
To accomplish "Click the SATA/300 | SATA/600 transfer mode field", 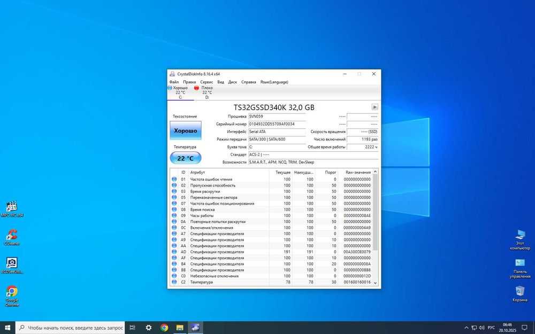I will (x=277, y=139).
